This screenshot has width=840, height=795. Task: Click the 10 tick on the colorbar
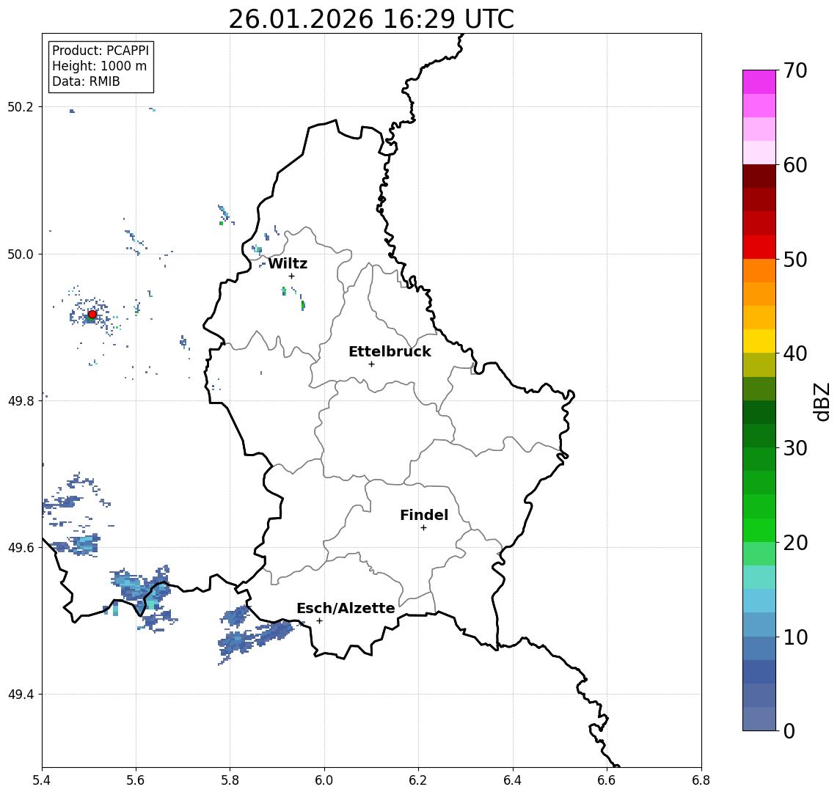click(x=795, y=637)
